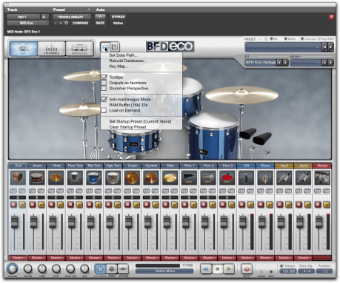Viewport: 340px width, 283px height.
Task: Click the help question mark icon
Action: [x=115, y=47]
